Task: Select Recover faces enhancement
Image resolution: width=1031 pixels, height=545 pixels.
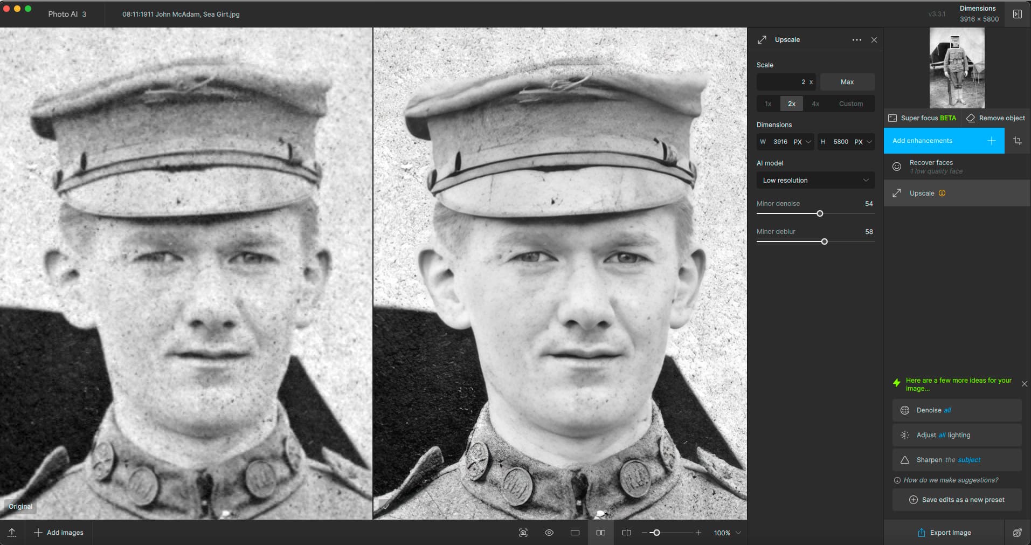Action: click(x=931, y=167)
